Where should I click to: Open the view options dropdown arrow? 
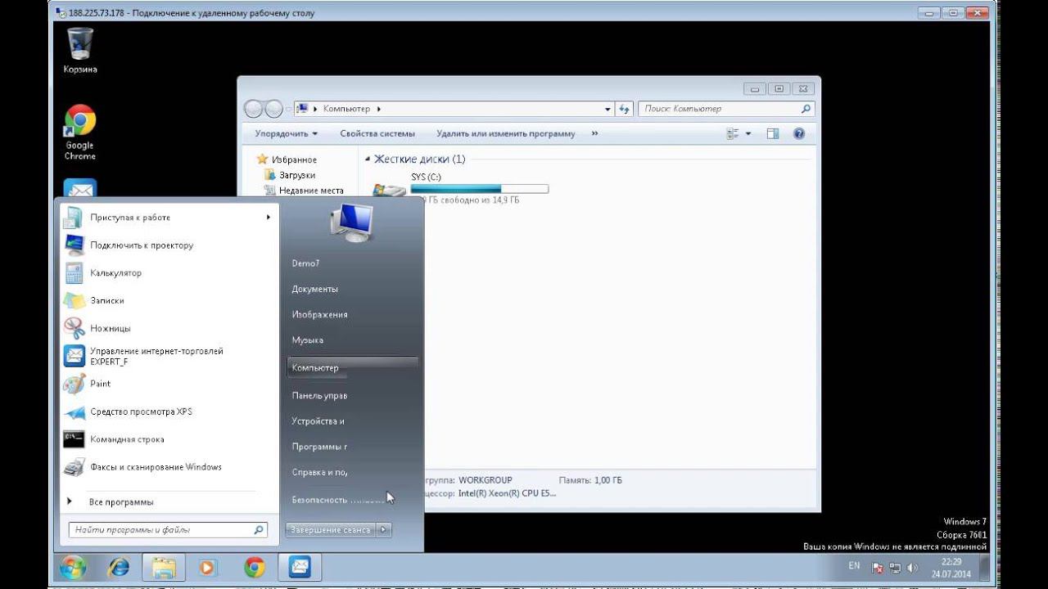coord(748,133)
